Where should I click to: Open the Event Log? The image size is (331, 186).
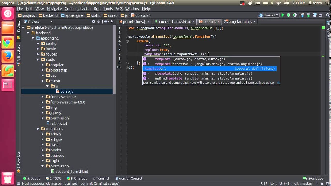pyautogui.click(x=313, y=179)
